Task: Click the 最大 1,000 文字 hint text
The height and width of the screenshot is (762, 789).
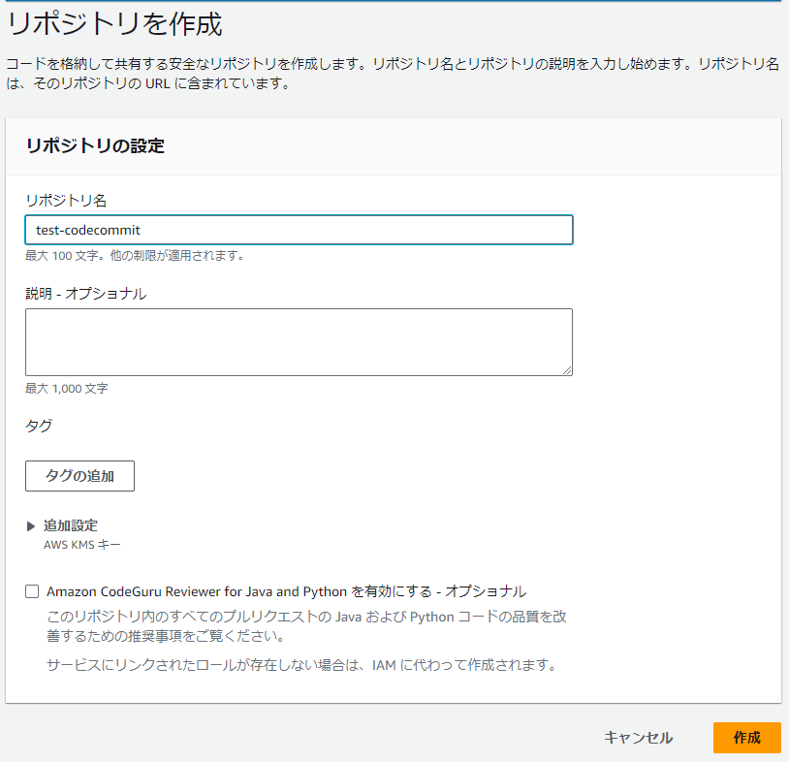Action: click(67, 389)
